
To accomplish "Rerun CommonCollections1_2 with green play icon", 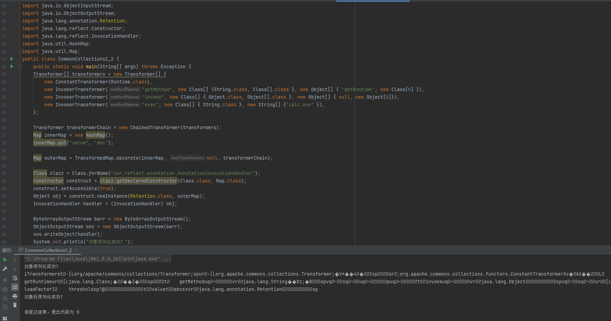I will (5, 260).
